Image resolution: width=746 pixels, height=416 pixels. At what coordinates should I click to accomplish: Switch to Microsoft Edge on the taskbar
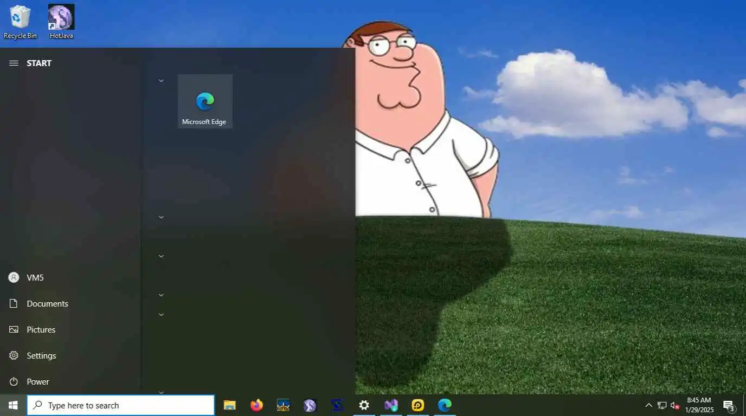tap(445, 405)
